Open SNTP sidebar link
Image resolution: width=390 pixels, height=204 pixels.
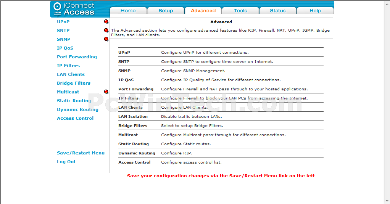[x=63, y=31]
